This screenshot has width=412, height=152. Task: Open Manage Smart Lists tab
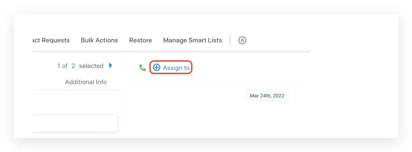tap(193, 40)
